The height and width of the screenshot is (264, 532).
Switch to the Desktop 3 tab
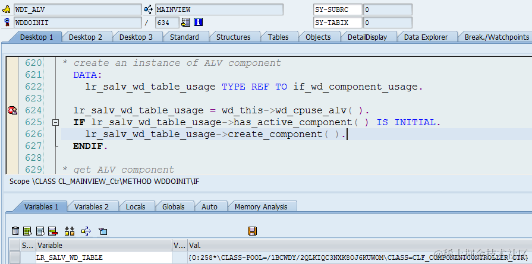click(136, 37)
